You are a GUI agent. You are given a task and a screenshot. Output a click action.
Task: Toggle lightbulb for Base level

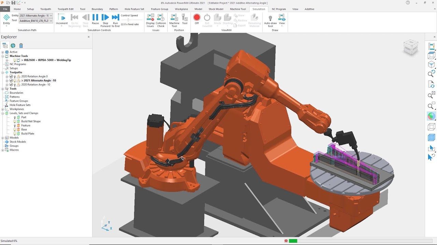[15, 129]
